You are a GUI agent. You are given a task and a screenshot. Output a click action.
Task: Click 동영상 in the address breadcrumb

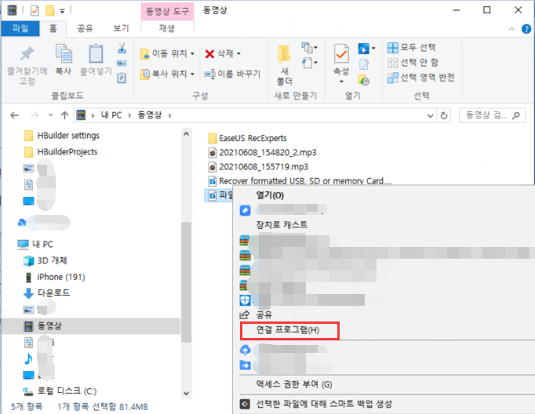point(150,115)
